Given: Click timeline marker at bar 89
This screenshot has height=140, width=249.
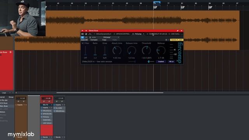Looking at the screenshot, I should 210,7.
